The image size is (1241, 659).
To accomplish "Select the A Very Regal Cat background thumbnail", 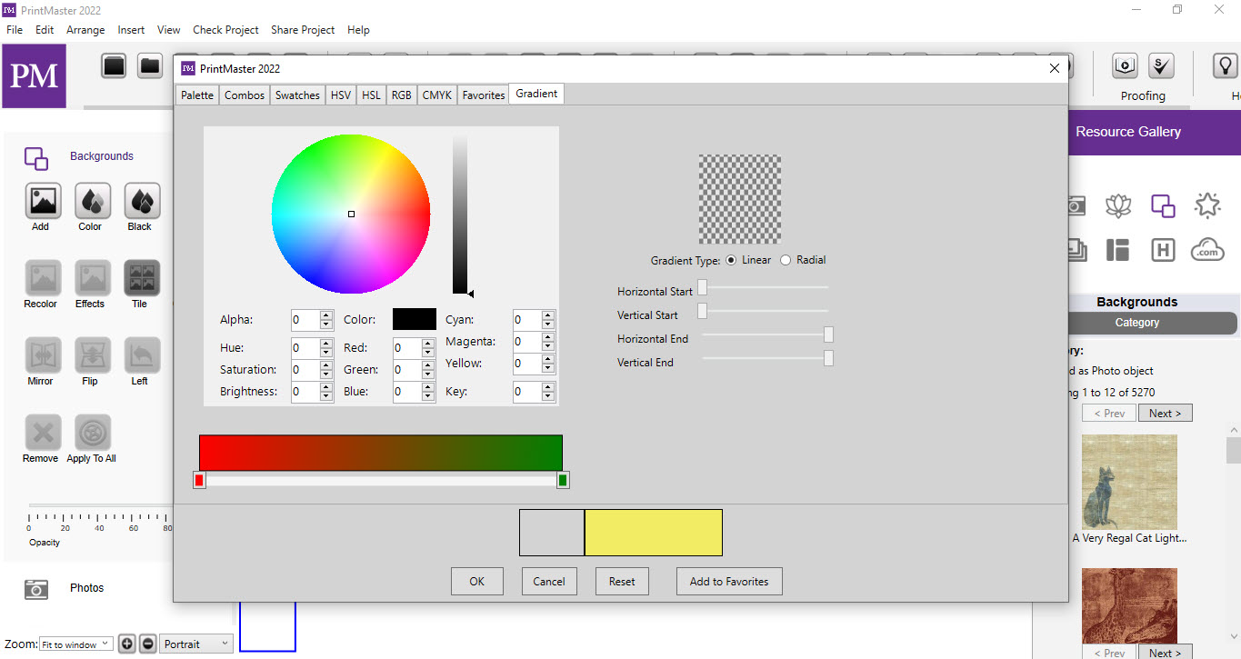I will click(1129, 482).
